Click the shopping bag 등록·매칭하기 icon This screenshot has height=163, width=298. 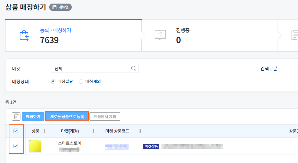point(24,35)
